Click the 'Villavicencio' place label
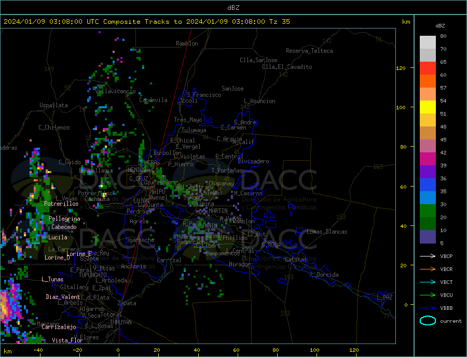 pyautogui.click(x=116, y=91)
